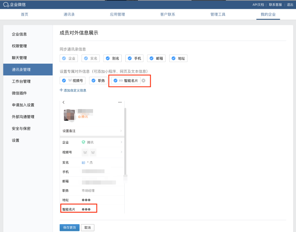The width and height of the screenshot is (296, 232).
Task: Click the 智能名片 row in the preview
Action: (x=92, y=209)
